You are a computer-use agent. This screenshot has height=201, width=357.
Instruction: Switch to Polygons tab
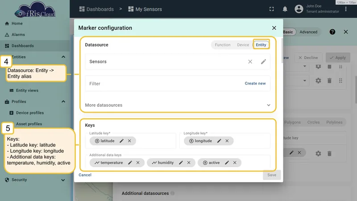[x=292, y=122]
